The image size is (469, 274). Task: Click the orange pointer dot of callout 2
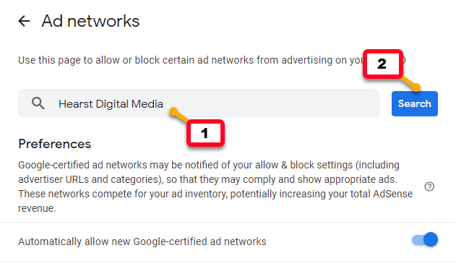pos(416,87)
